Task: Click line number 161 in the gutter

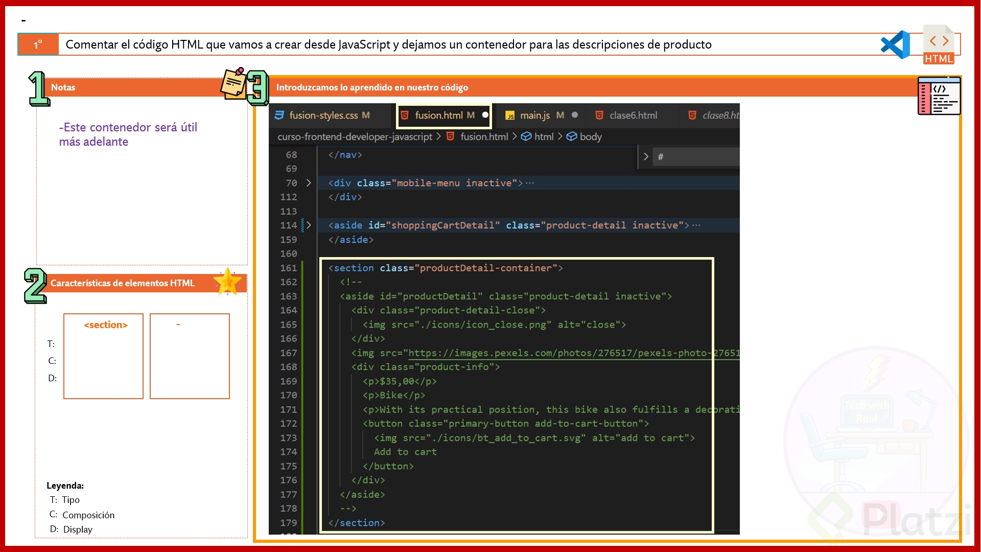Action: [x=288, y=268]
